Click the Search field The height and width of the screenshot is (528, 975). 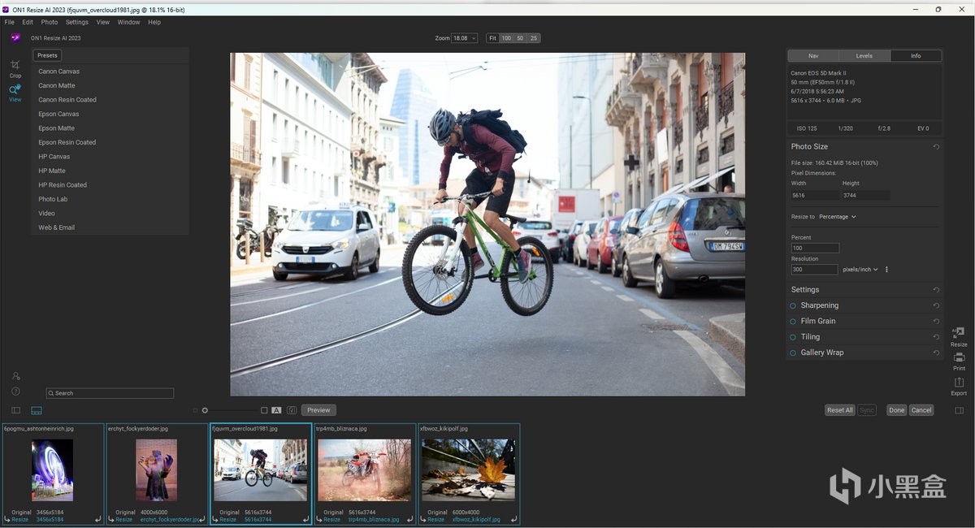110,393
